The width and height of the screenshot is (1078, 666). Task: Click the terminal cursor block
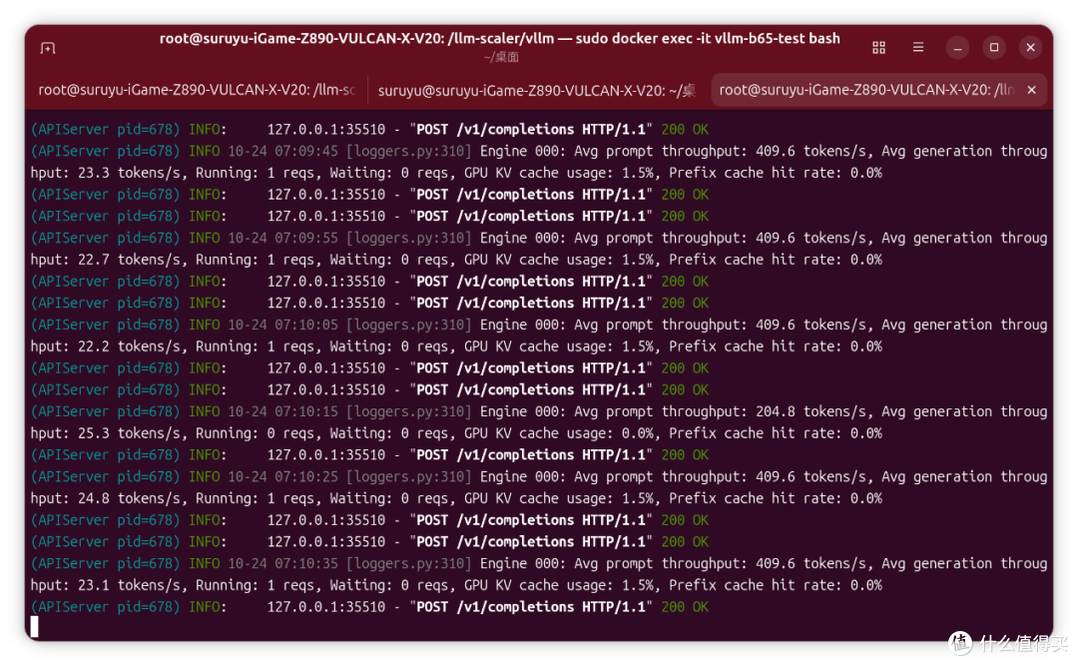34,627
